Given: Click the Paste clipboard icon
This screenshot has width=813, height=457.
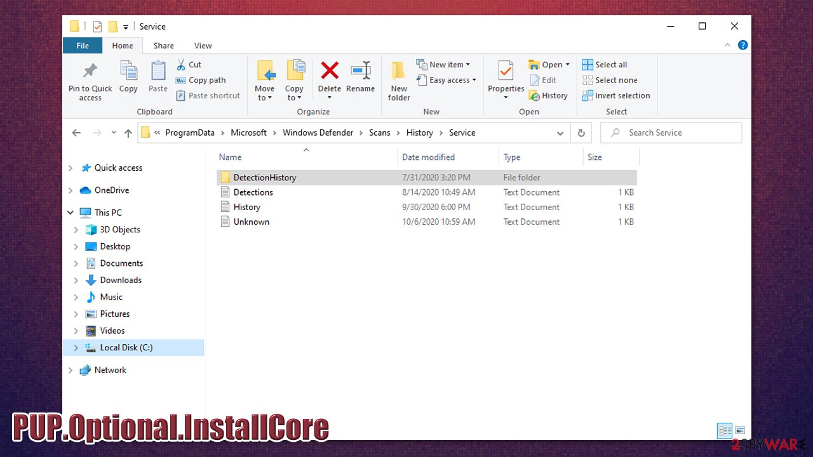Looking at the screenshot, I should coord(158,71).
